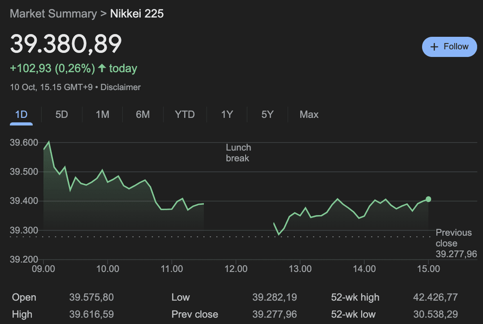Screen dimensions: 483x324
Task: Click the 12.00 time axis label
Action: tap(236, 269)
